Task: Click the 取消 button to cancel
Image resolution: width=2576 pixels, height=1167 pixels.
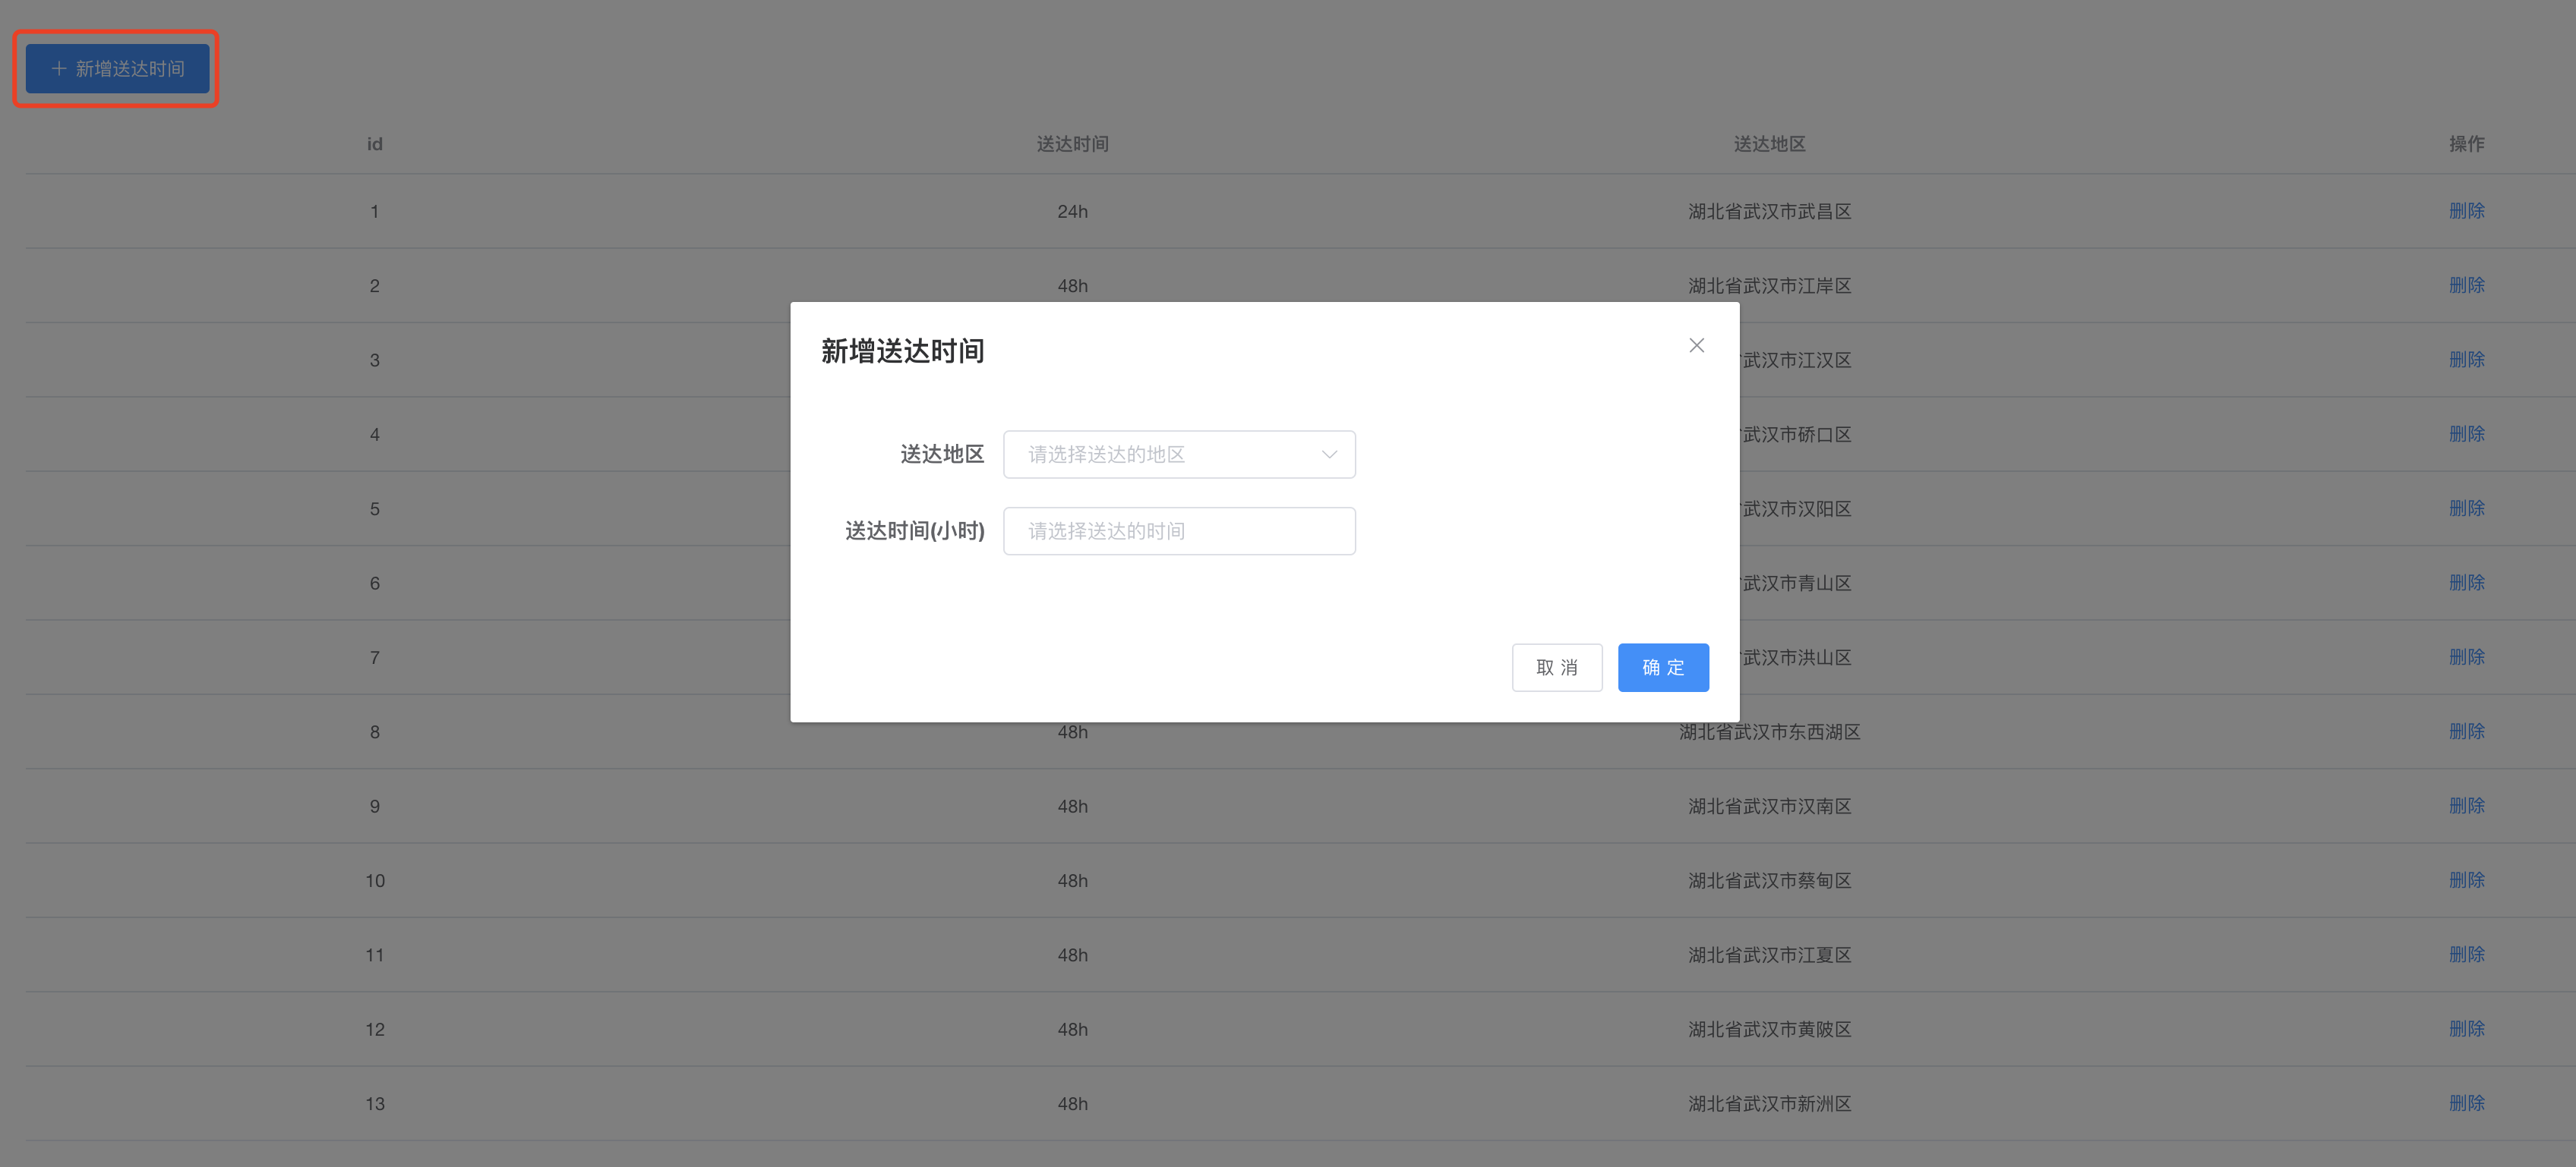Action: (x=1557, y=666)
